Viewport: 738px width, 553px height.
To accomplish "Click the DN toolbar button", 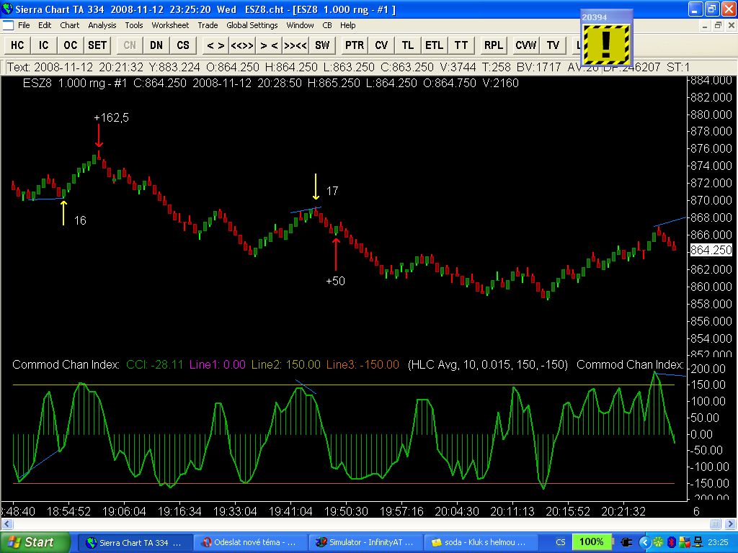I will point(156,45).
